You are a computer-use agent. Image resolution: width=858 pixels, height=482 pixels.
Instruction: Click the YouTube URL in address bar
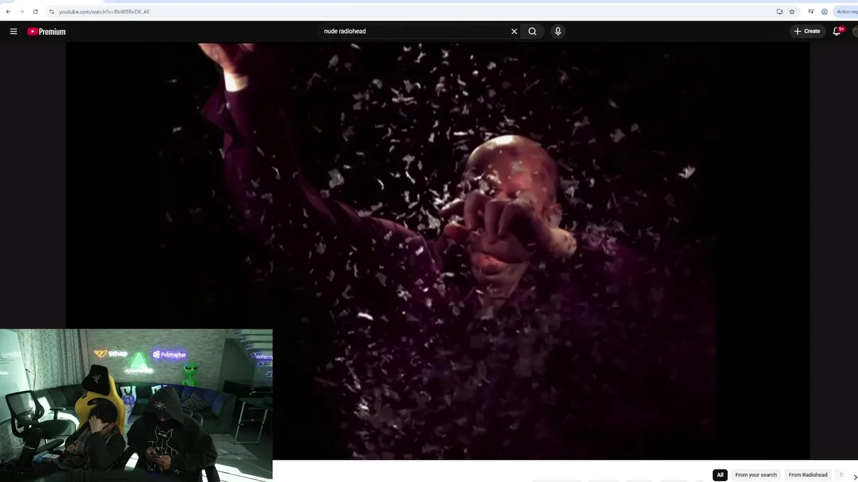pos(104,11)
